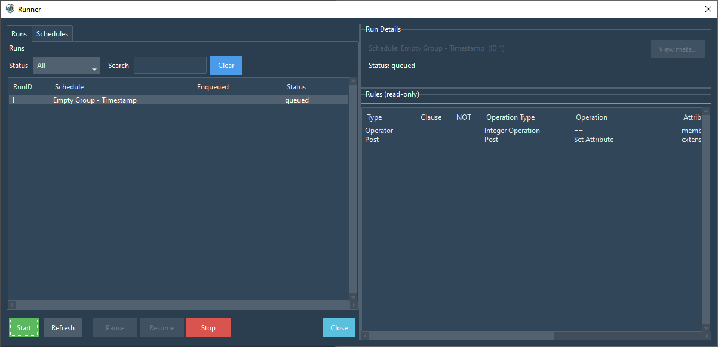Screen dimensions: 718x347
Task: Sort runs by RunID column header
Action: pos(23,87)
